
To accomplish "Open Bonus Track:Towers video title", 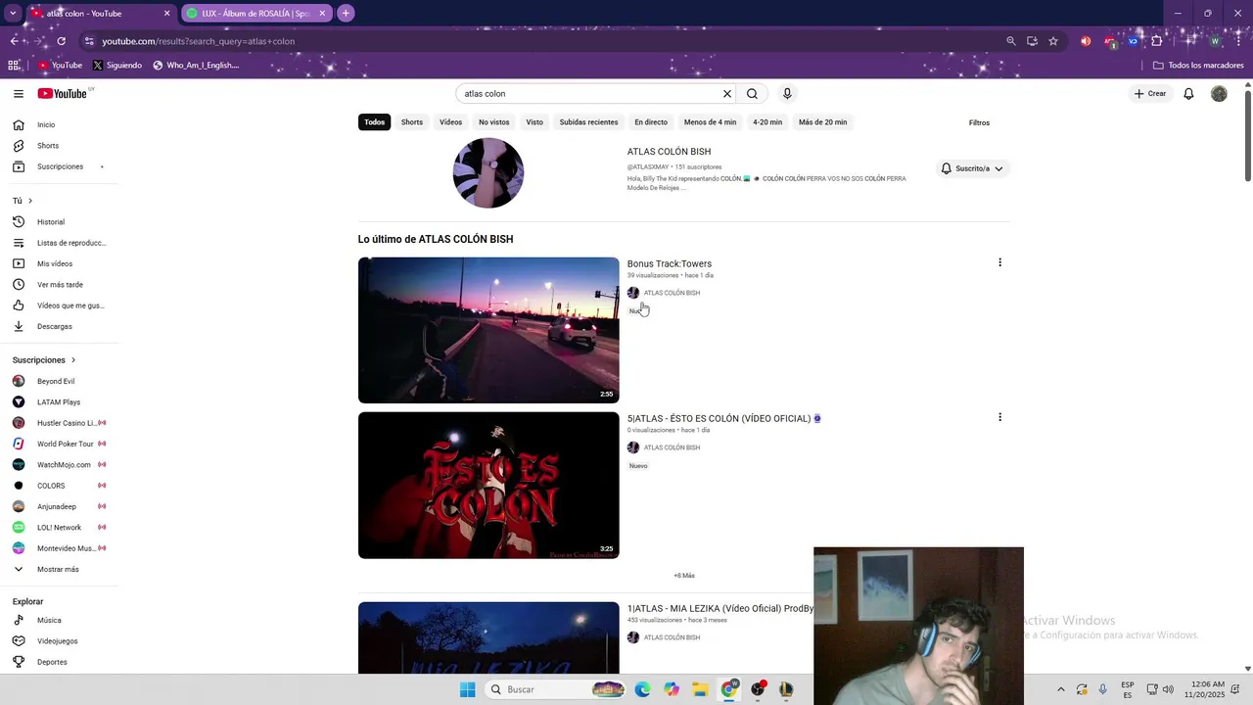I will [670, 263].
